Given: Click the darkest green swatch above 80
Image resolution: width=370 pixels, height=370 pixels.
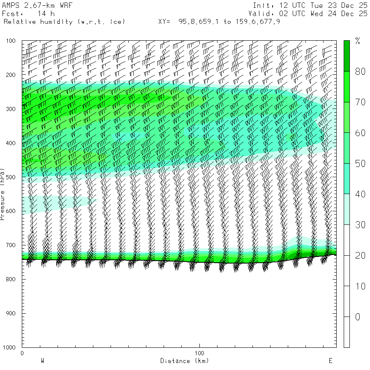Looking at the screenshot, I should tap(347, 55).
